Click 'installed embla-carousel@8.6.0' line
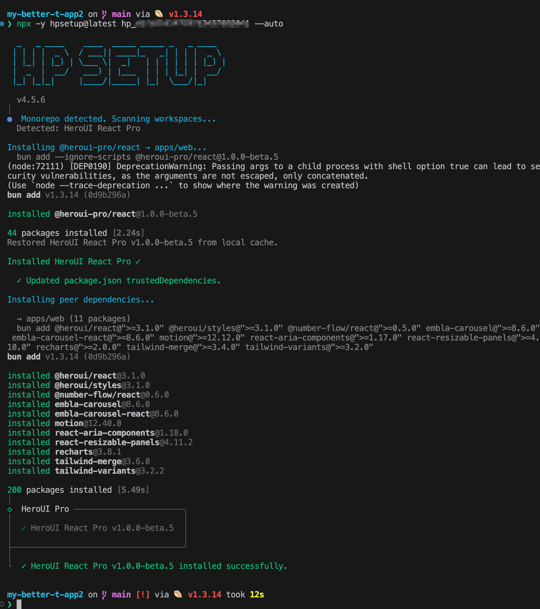540x609 pixels. click(x=79, y=404)
